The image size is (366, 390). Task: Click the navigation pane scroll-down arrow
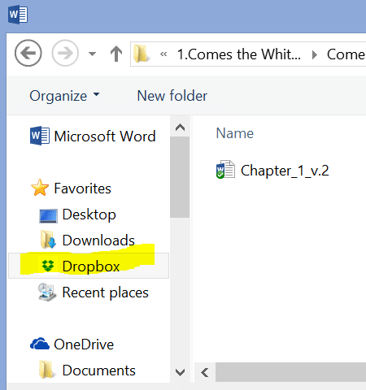[x=181, y=372]
